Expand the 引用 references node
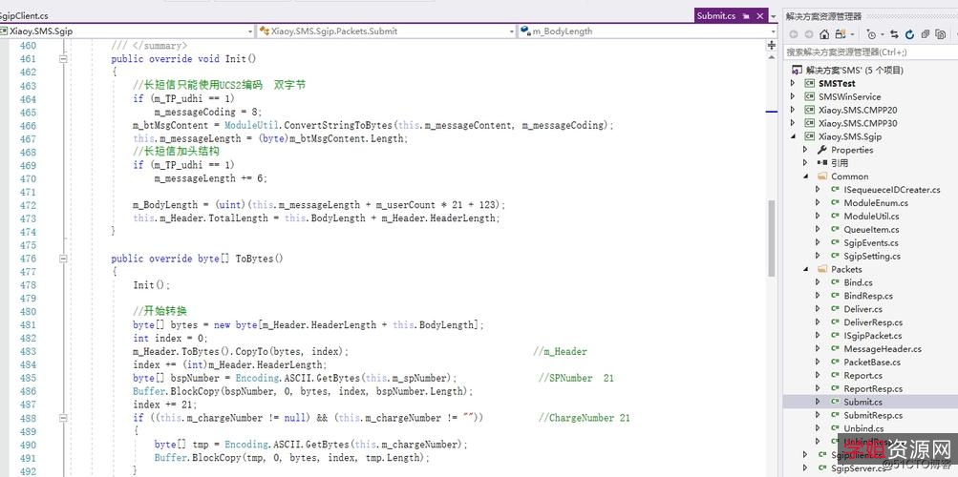This screenshot has width=958, height=477. (806, 163)
